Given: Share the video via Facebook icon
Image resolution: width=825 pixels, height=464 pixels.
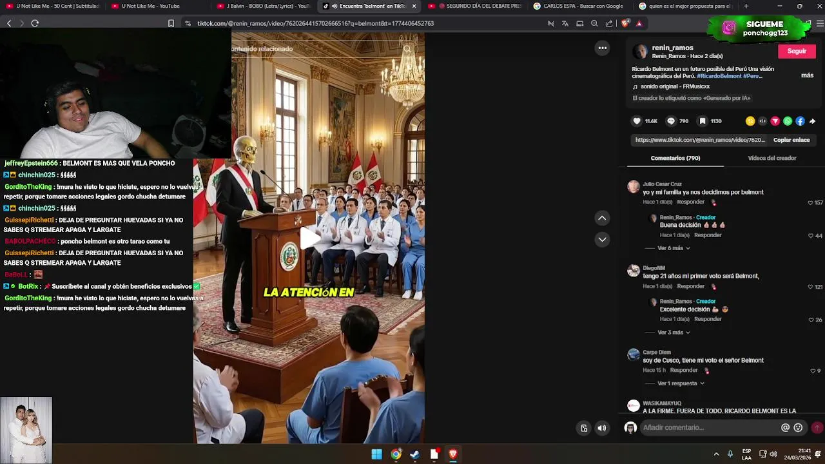Looking at the screenshot, I should click(800, 121).
